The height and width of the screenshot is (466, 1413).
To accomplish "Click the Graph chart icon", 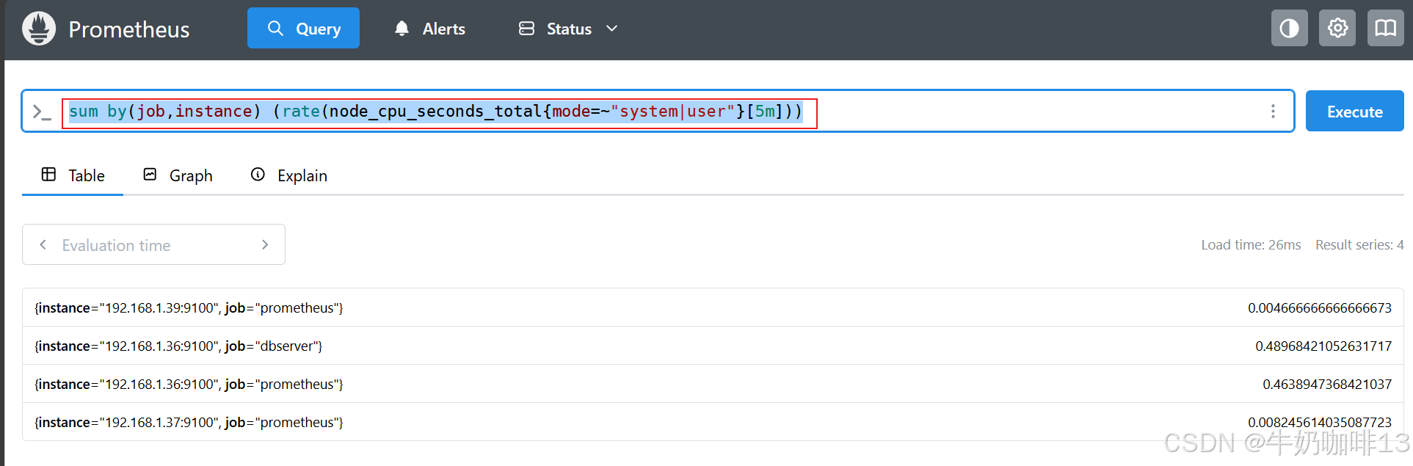I will 150,174.
